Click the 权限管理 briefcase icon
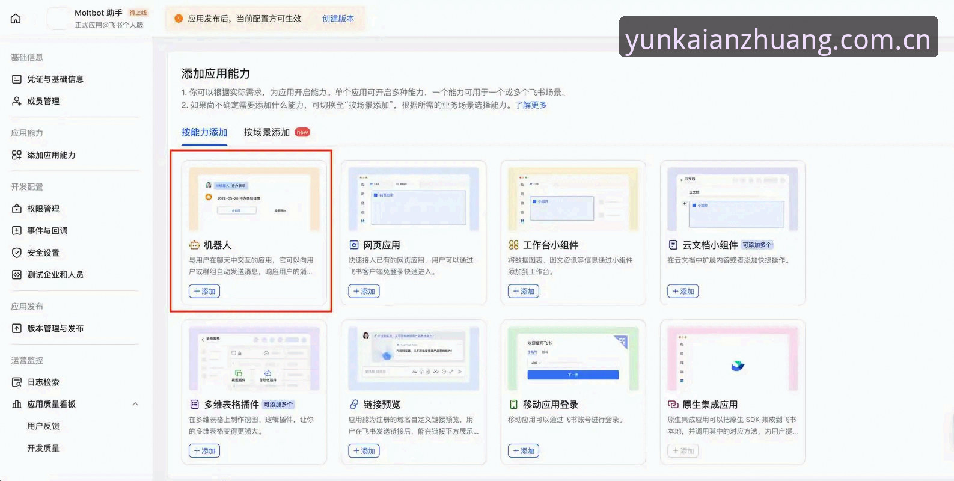 17,209
